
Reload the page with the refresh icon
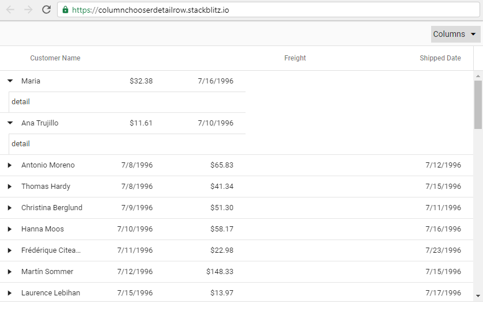(x=47, y=10)
